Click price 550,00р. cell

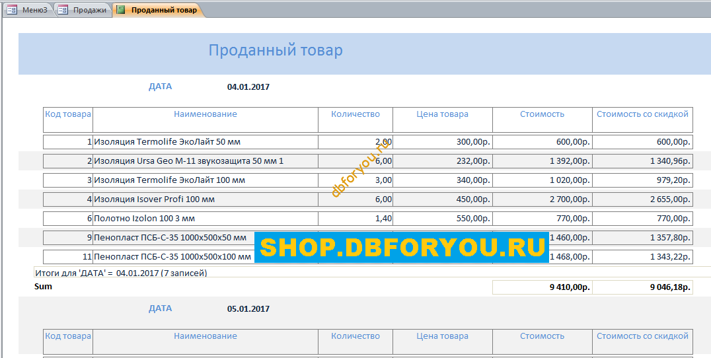[443, 219]
